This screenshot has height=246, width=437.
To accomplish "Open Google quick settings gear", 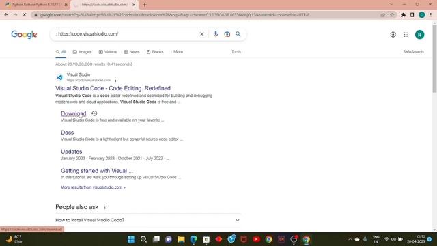I will (393, 35).
